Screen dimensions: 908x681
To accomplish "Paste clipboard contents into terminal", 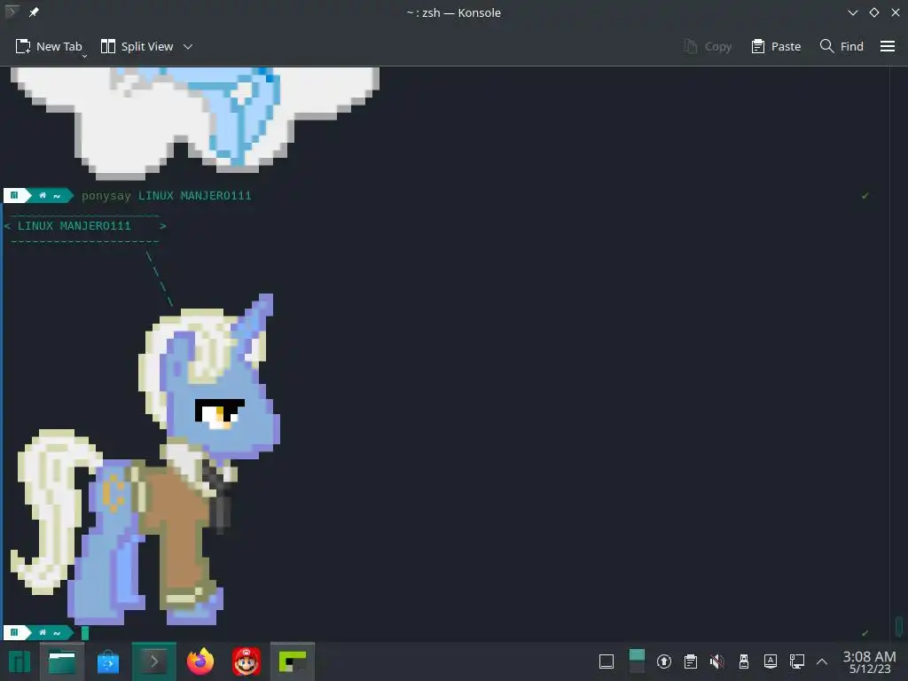I will [776, 46].
